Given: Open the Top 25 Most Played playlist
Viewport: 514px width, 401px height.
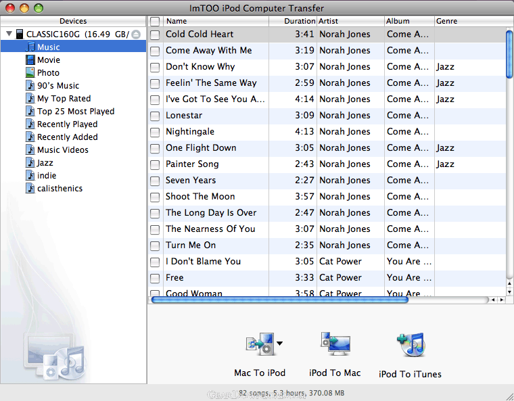Looking at the screenshot, I should (x=75, y=112).
